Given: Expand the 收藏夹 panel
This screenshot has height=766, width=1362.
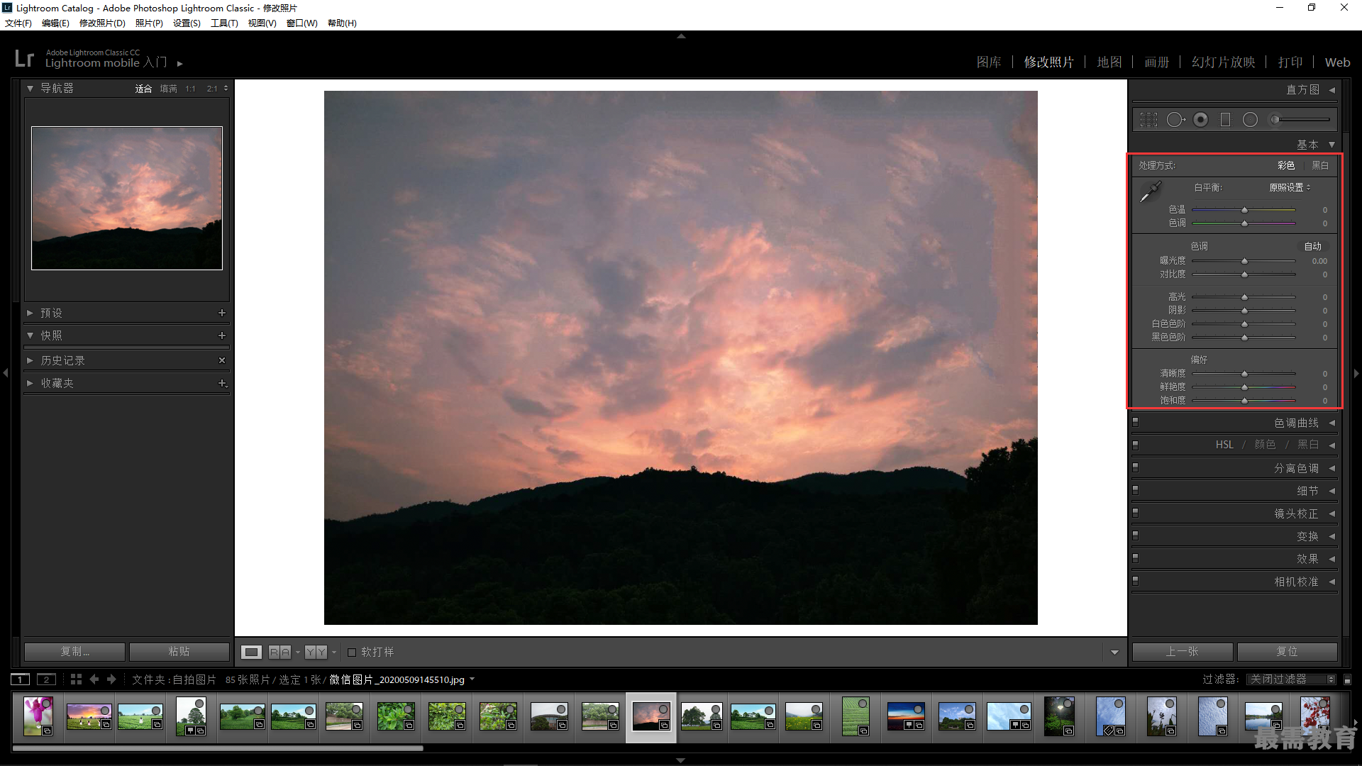Looking at the screenshot, I should 30,383.
